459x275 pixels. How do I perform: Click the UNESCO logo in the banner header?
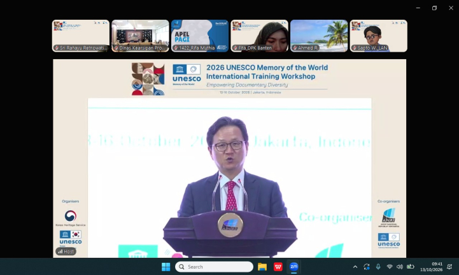187,75
